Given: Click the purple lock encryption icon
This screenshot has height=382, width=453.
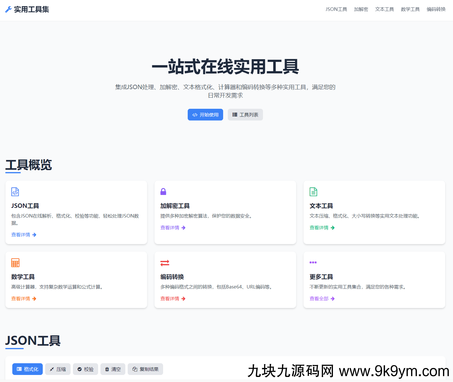Looking at the screenshot, I should click(x=163, y=191).
